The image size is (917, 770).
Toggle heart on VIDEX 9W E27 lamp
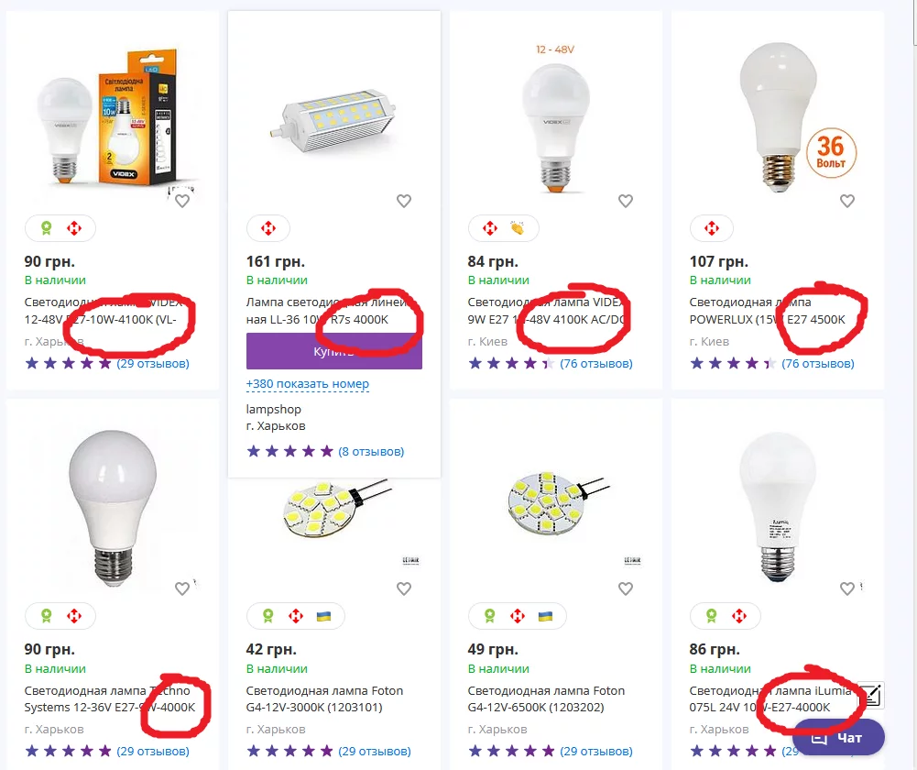click(626, 202)
